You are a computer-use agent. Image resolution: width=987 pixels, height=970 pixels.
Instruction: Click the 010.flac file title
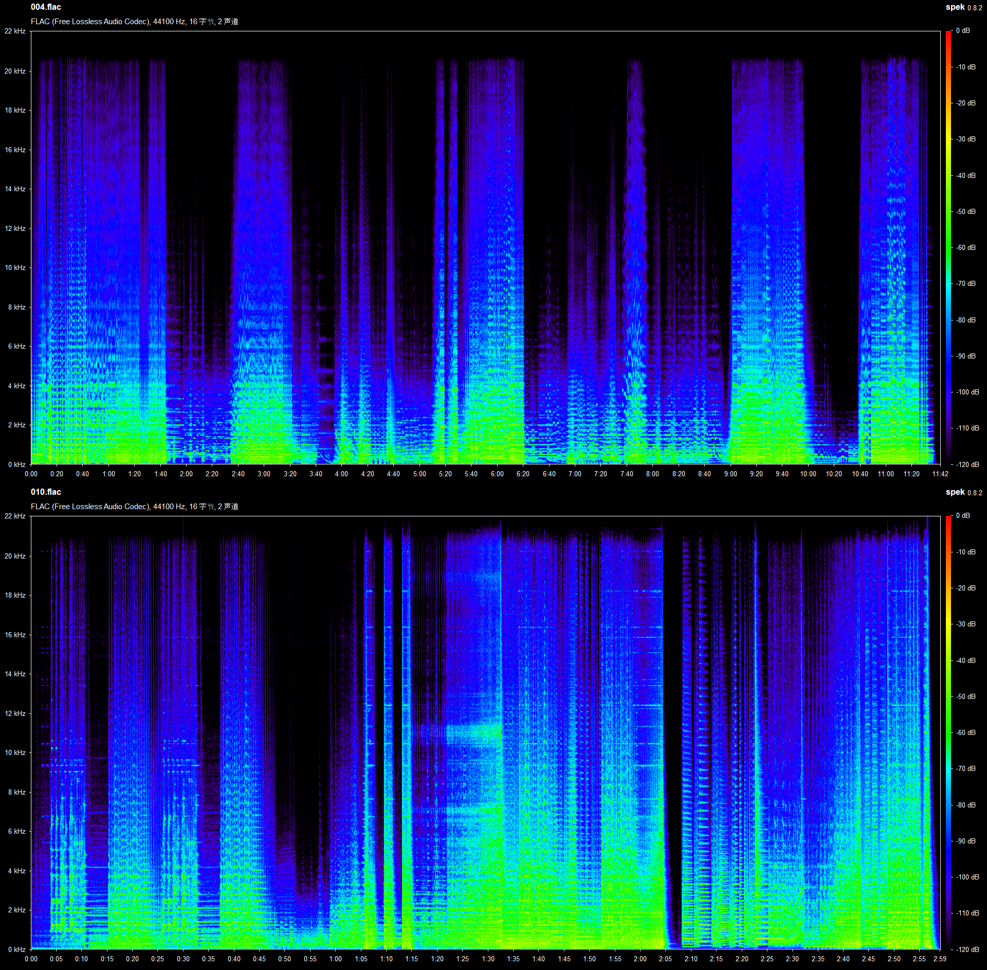click(46, 492)
